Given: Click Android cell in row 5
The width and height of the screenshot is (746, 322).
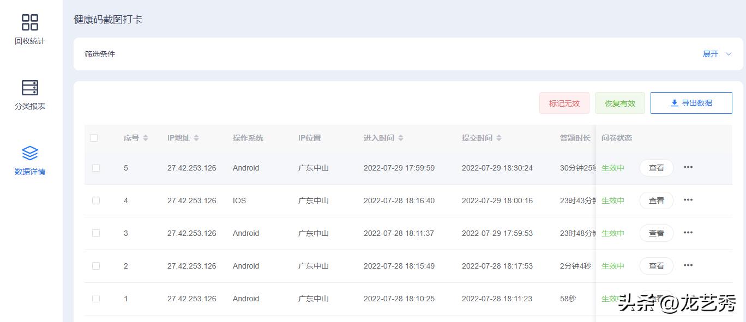Looking at the screenshot, I should (246, 168).
